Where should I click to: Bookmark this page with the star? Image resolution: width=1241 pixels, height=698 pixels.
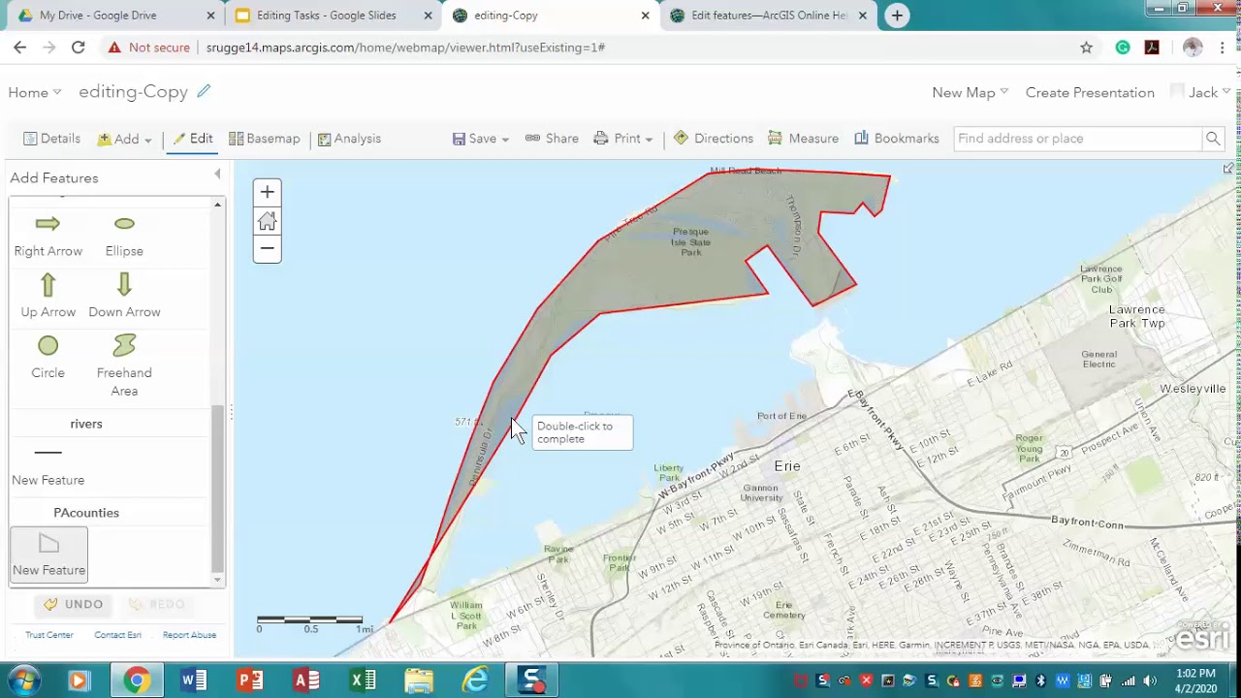point(1086,48)
